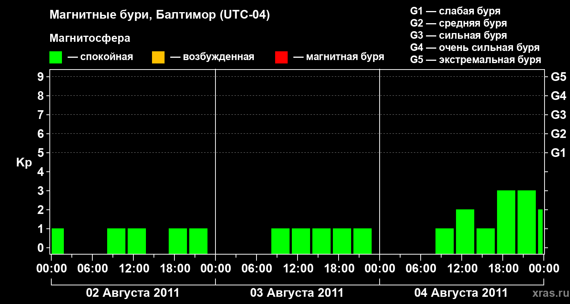Click the red magnetic storm legend swatch
Viewport: 570px width, 304px height.
(281, 57)
